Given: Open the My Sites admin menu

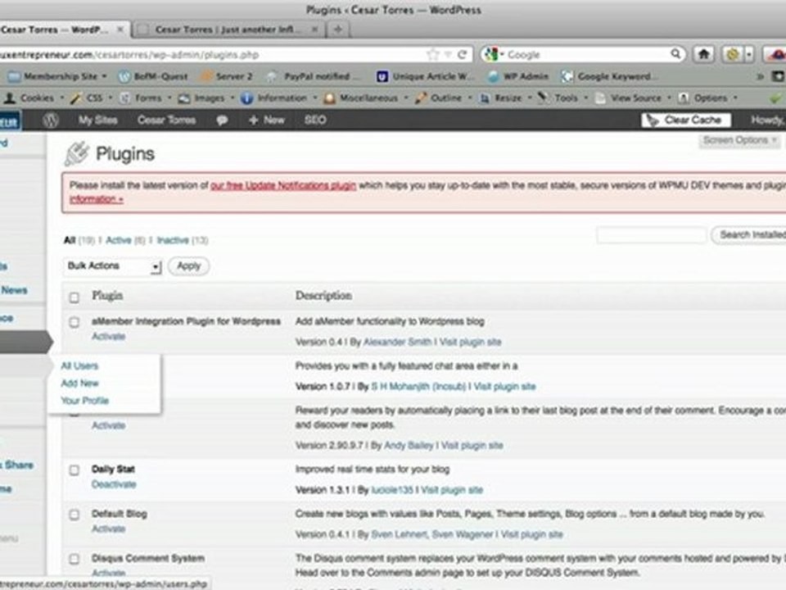Looking at the screenshot, I should [x=97, y=120].
